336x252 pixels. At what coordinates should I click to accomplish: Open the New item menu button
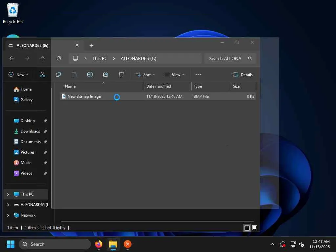[x=18, y=75]
